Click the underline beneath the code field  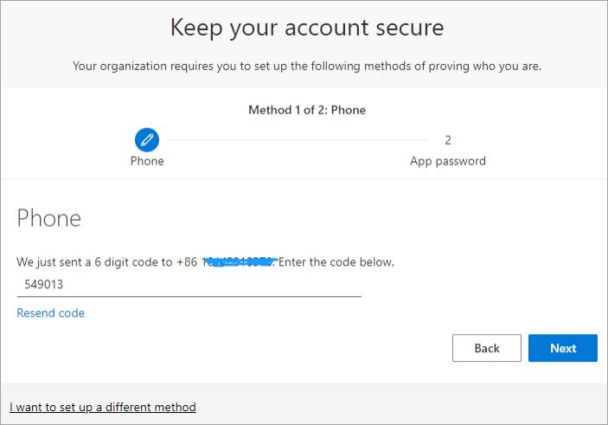[189, 297]
